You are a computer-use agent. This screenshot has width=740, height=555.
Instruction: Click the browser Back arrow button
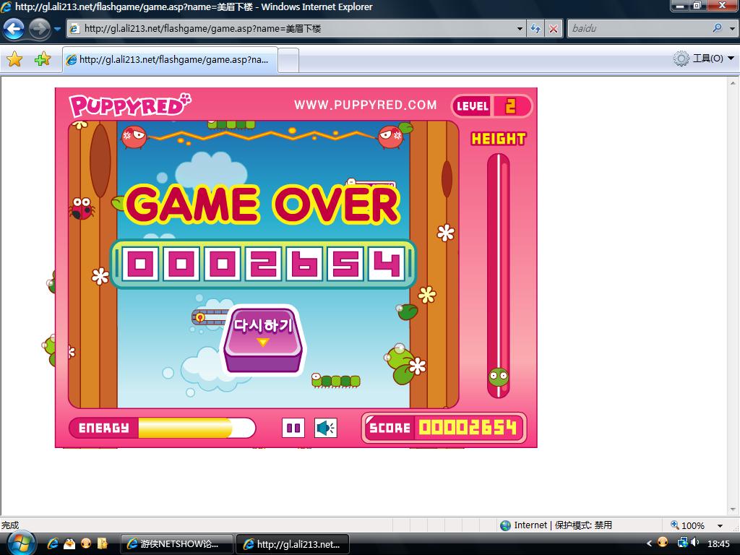[14, 29]
